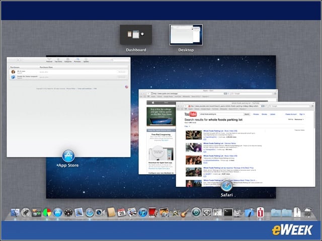Click YouTube search box with 'whole foods parking lot'
This screenshot has width=322, height=241.
[221, 114]
